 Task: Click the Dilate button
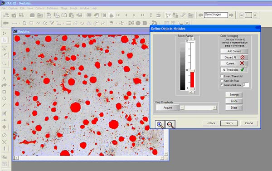(234, 107)
